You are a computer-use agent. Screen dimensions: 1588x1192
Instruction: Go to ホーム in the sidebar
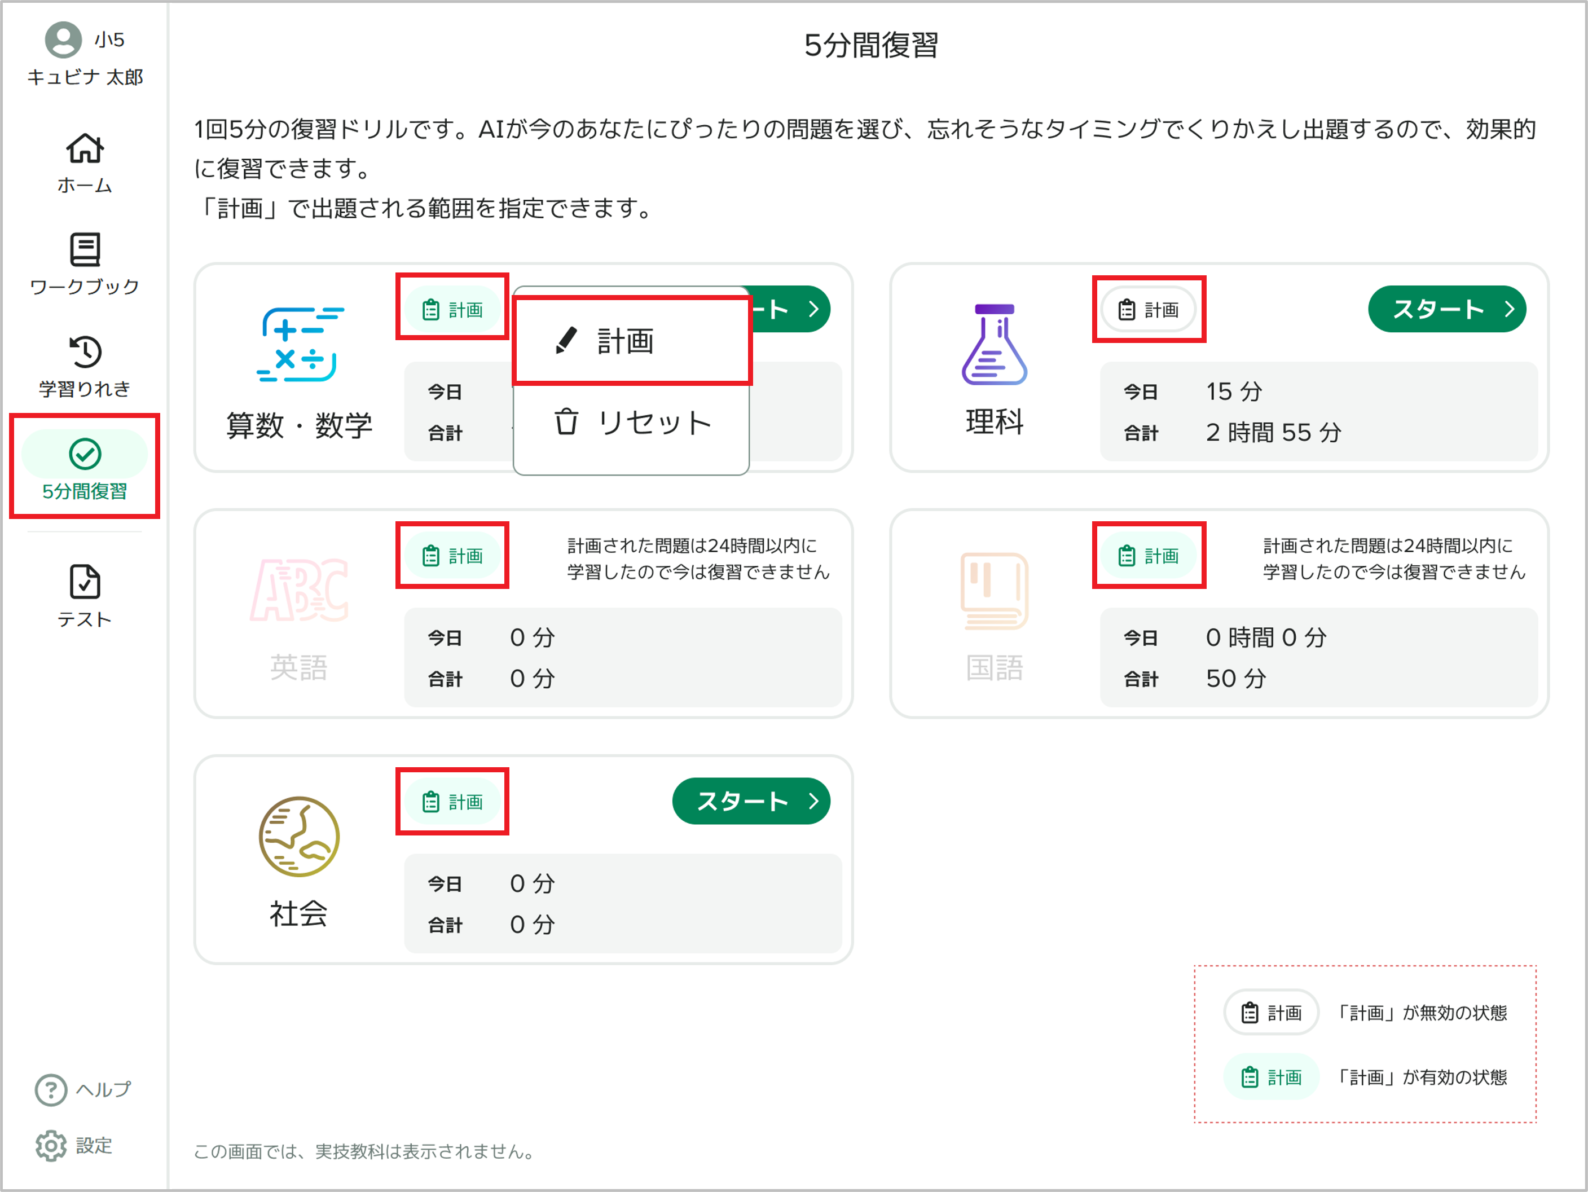click(x=85, y=164)
